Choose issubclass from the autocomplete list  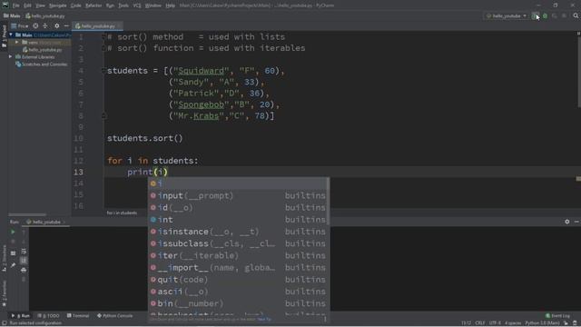(x=238, y=243)
